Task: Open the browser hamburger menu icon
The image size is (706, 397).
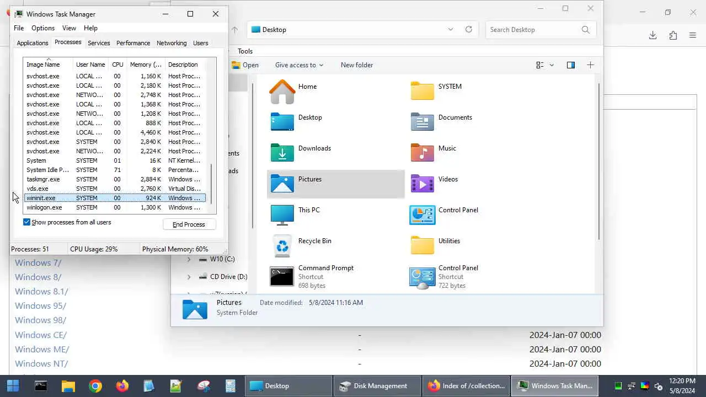Action: click(693, 35)
